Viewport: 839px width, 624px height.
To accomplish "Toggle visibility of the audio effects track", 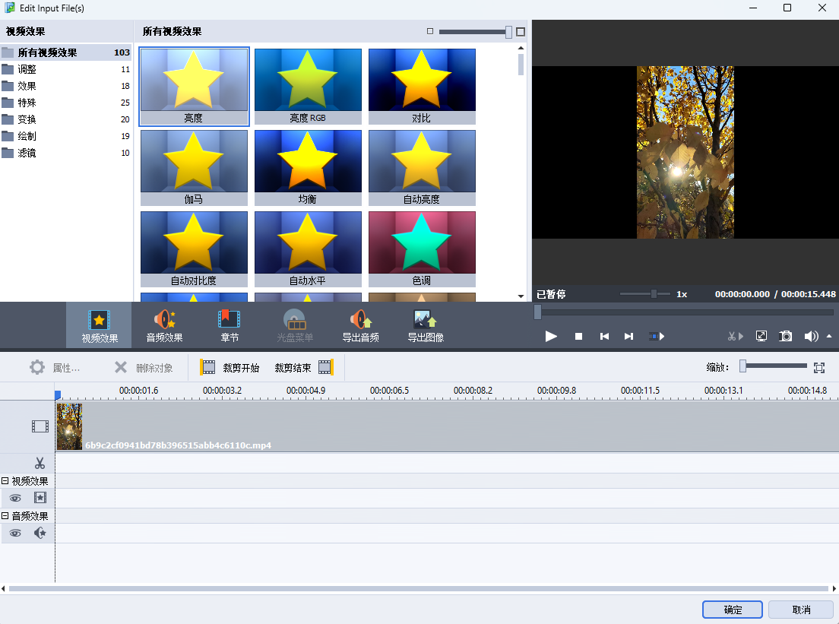I will coord(15,534).
